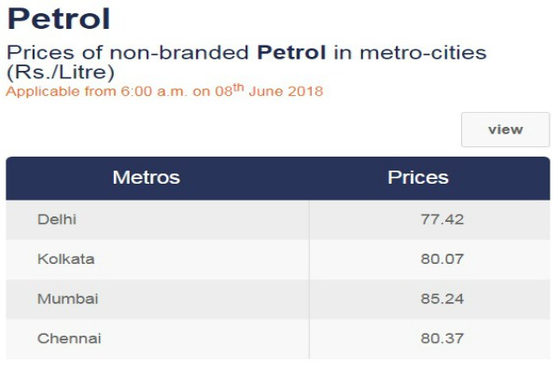
Task: Click the Kolkata row label
Action: 66,259
